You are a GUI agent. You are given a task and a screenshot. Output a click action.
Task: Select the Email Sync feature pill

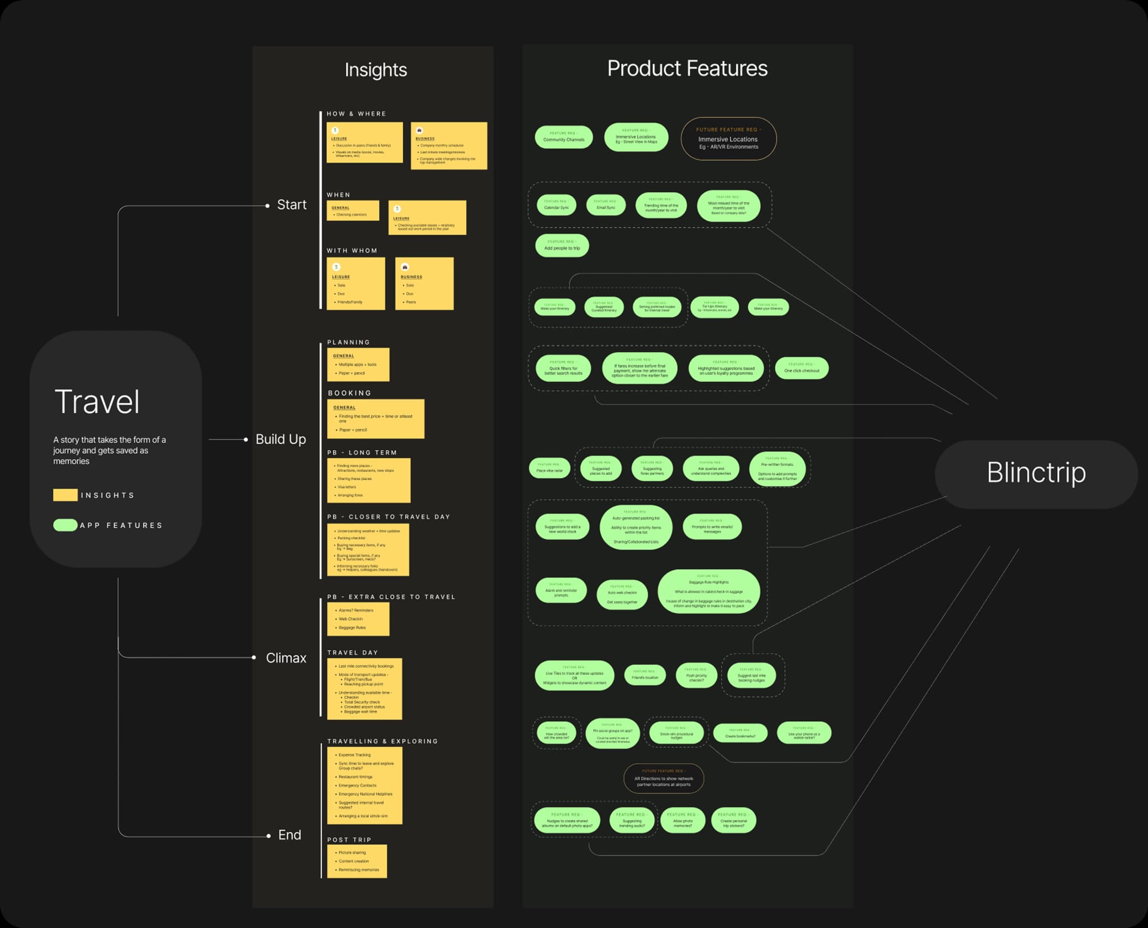pos(606,205)
